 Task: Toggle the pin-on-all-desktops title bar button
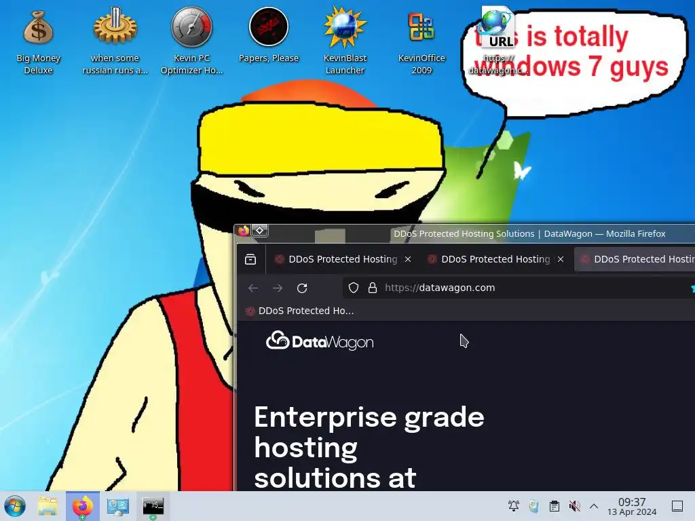point(260,231)
